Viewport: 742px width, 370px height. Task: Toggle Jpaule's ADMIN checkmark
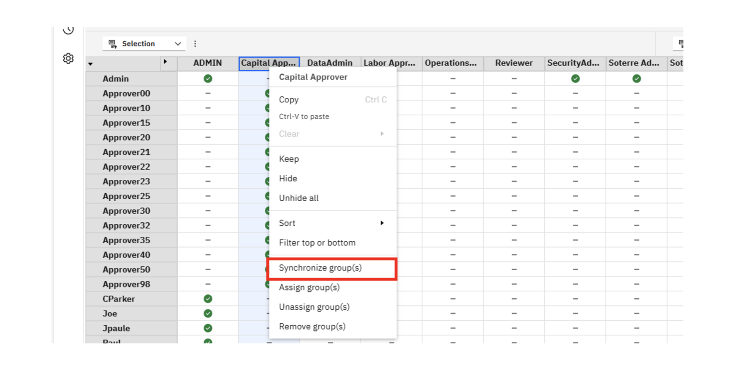click(208, 329)
